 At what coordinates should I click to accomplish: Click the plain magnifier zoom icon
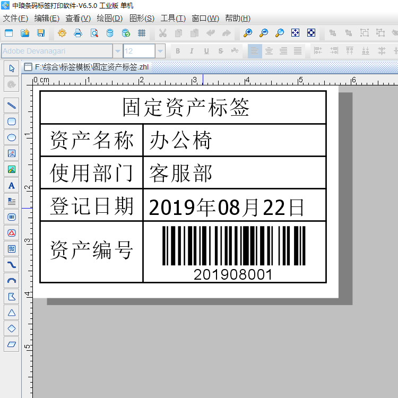[280, 33]
